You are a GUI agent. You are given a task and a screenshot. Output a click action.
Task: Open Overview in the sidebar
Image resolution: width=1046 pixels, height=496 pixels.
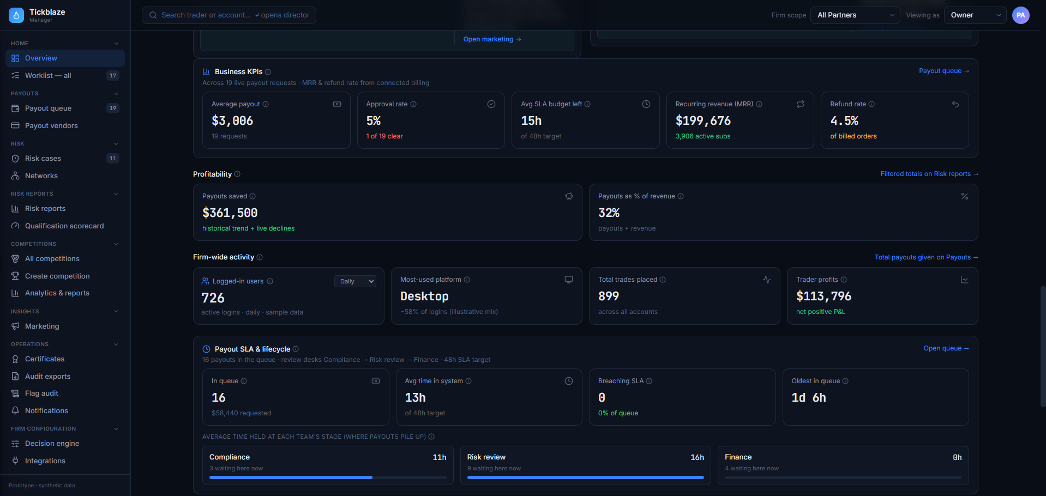pos(65,58)
